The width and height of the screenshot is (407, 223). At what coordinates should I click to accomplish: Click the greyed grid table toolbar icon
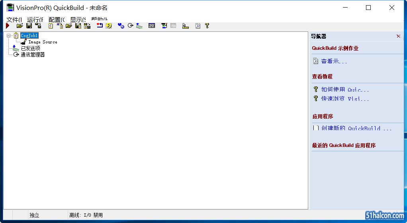(x=173, y=25)
